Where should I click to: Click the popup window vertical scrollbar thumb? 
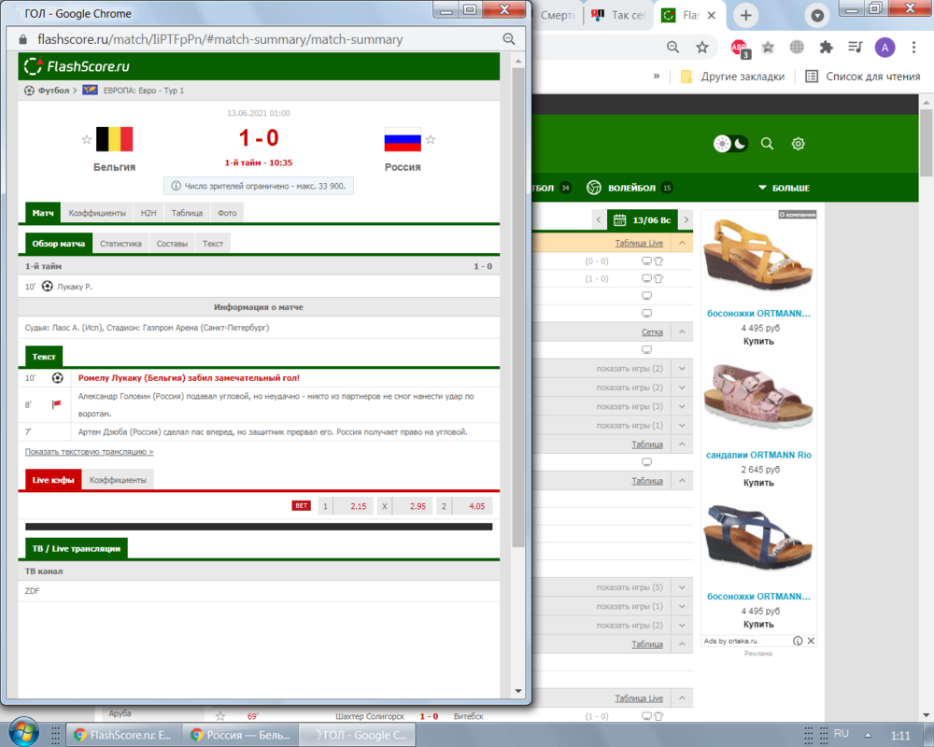tap(518, 307)
